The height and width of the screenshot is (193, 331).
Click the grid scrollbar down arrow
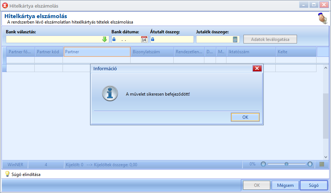(x=326, y=157)
